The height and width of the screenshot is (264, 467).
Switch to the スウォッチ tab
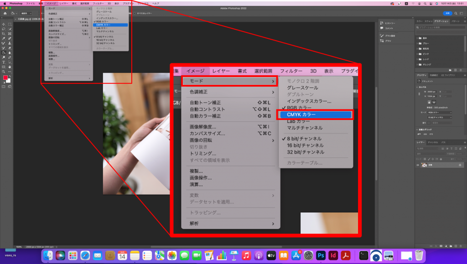[429, 21]
